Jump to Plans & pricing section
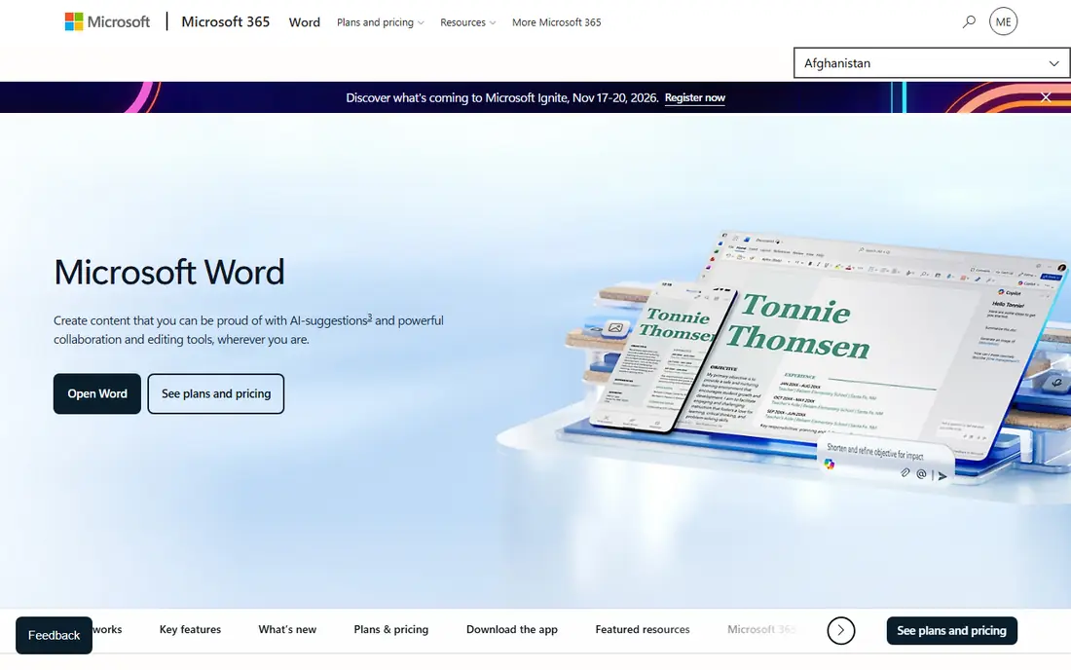Screen dimensions: 1071x670 coord(390,630)
